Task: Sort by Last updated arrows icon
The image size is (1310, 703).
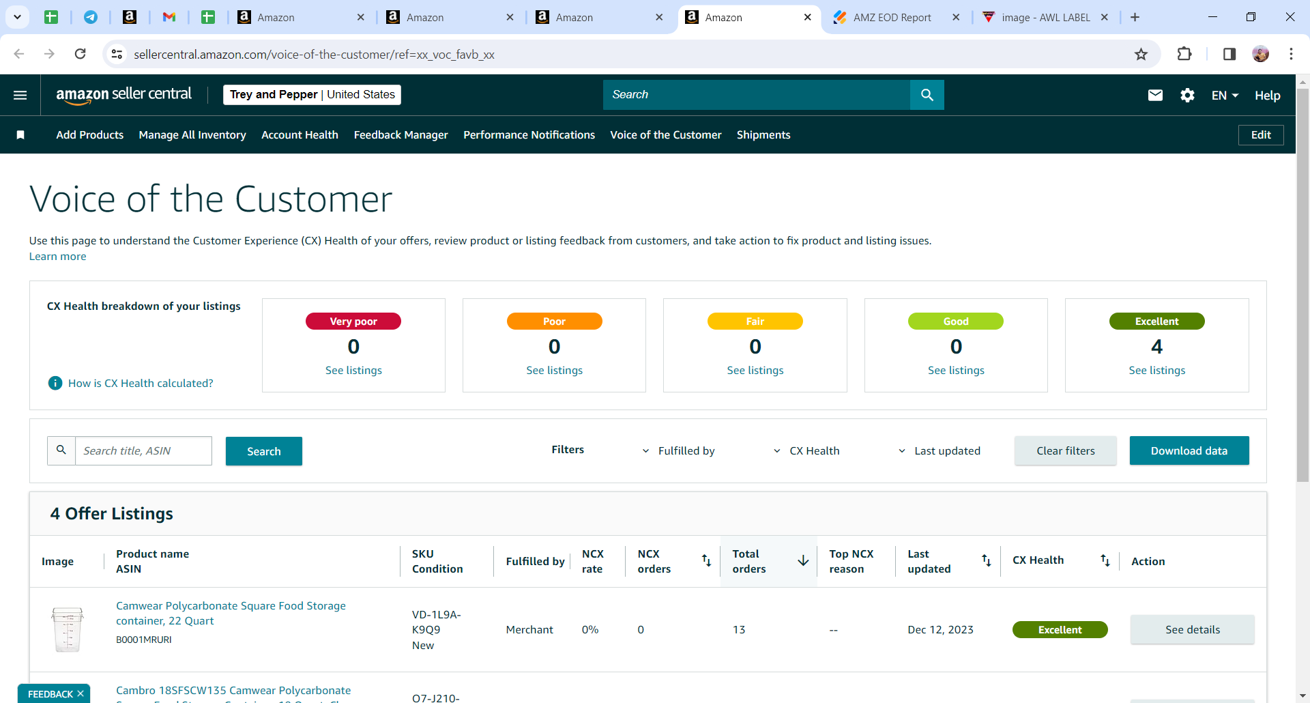Action: (x=987, y=560)
